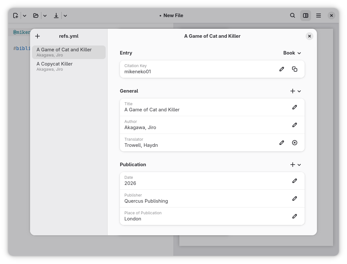Edit the Publisher field
347x264 pixels.
(x=295, y=198)
